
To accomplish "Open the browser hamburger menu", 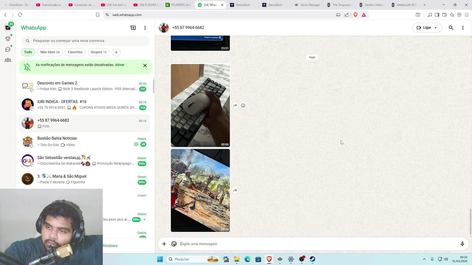I will pos(466,15).
